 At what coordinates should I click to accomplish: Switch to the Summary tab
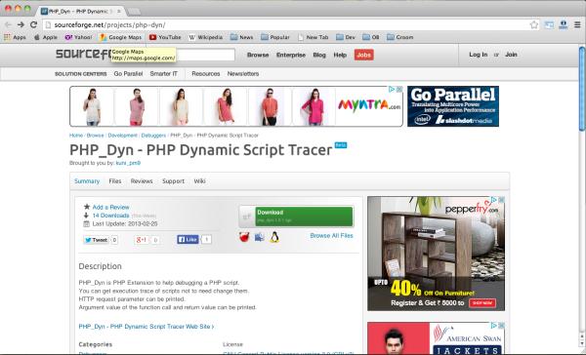click(x=87, y=181)
